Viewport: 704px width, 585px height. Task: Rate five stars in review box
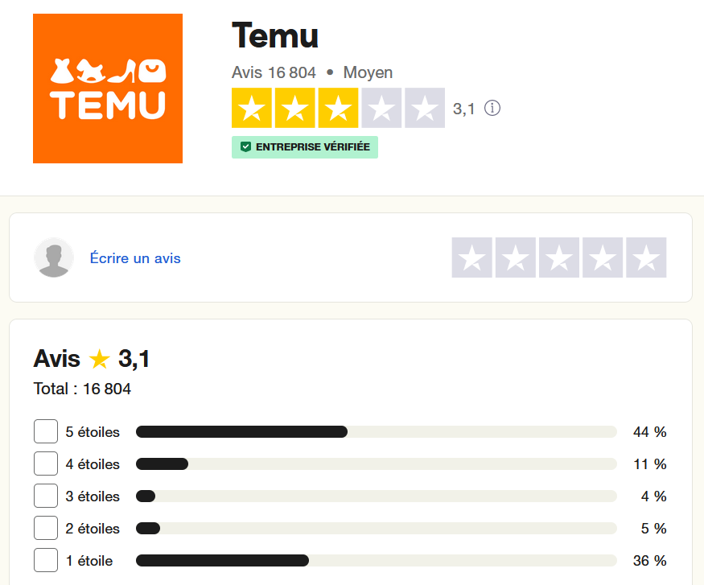[x=645, y=258]
